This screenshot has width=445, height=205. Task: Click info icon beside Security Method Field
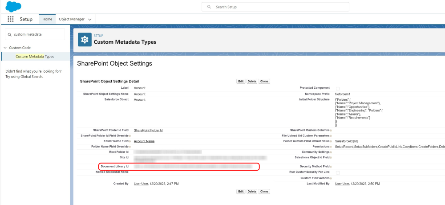tap(331, 167)
